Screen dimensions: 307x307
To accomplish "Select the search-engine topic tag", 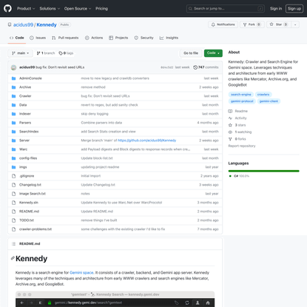I will coord(241,95).
